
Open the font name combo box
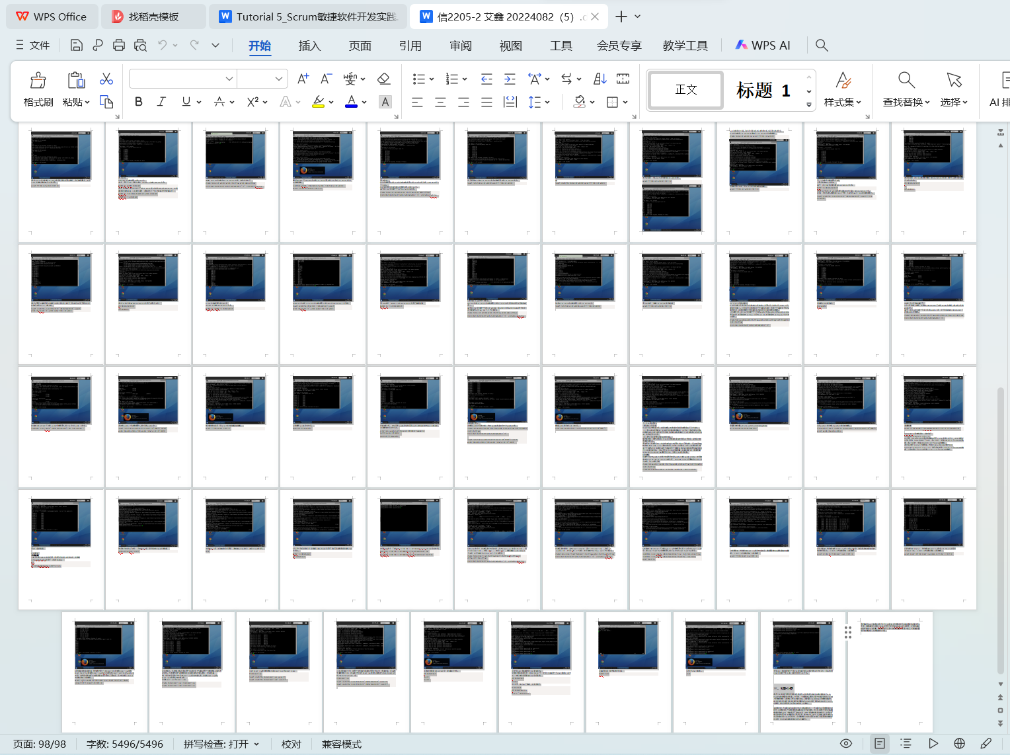183,79
